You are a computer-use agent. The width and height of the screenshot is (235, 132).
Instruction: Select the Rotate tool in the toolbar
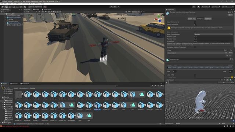pos(10,7)
